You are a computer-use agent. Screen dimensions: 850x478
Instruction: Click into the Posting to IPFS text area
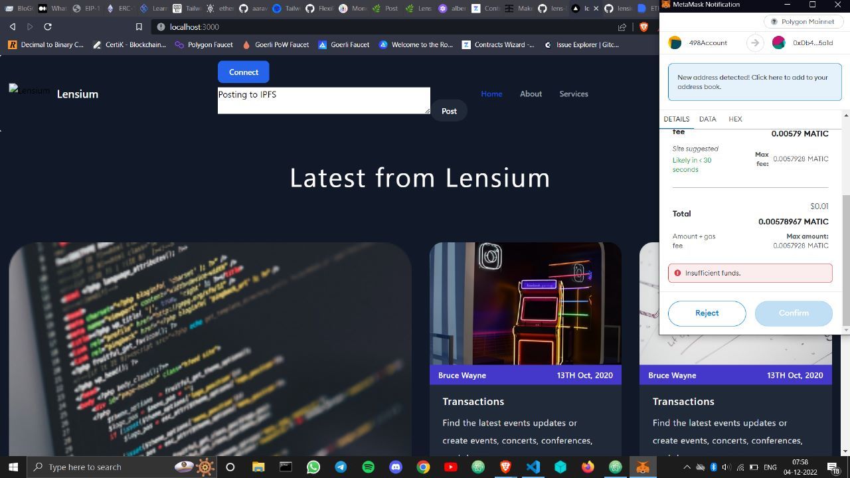pyautogui.click(x=324, y=100)
